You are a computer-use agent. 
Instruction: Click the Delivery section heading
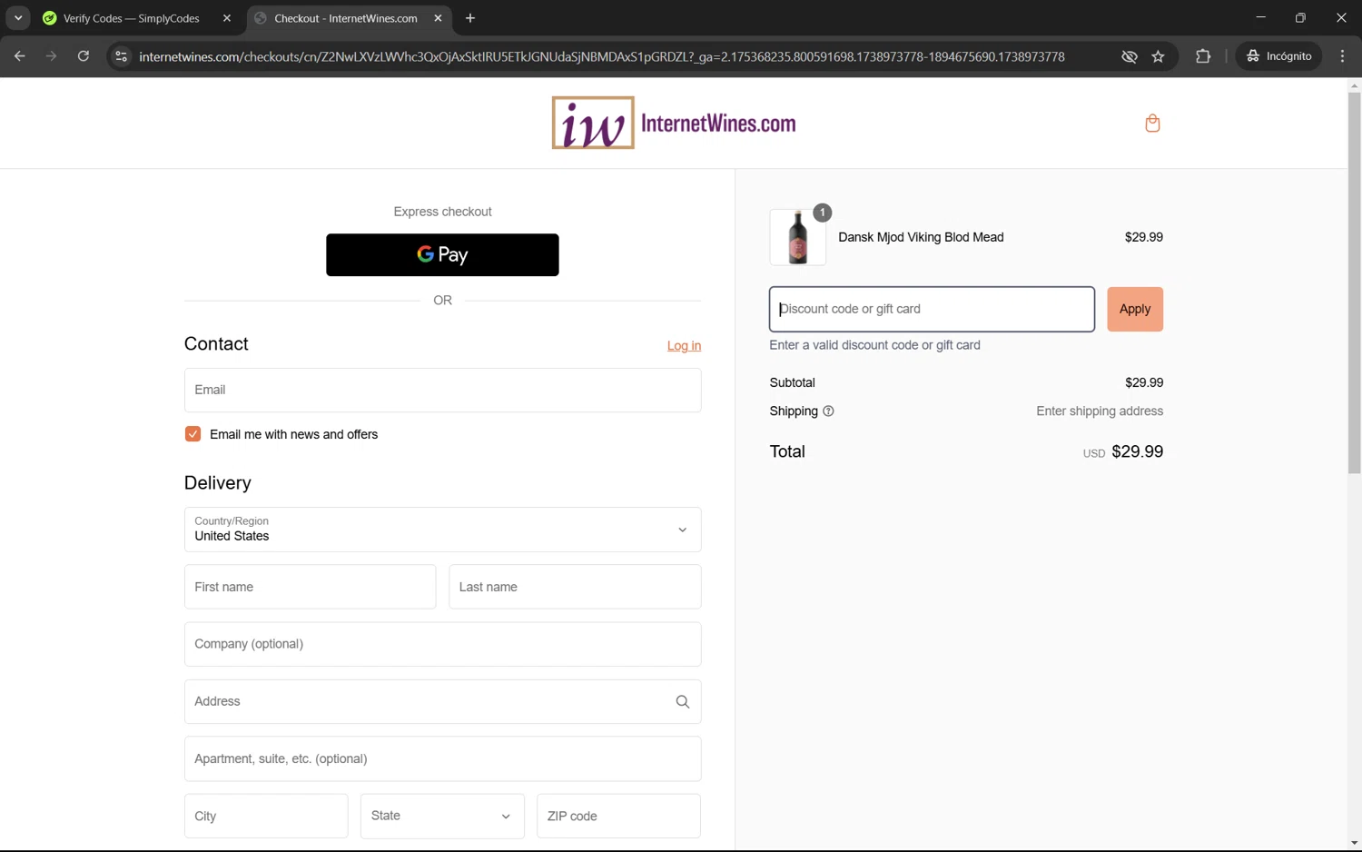pyautogui.click(x=218, y=482)
